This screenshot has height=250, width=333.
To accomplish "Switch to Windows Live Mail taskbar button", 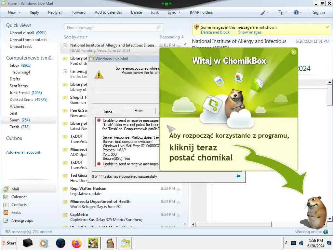I will click(126, 243).
